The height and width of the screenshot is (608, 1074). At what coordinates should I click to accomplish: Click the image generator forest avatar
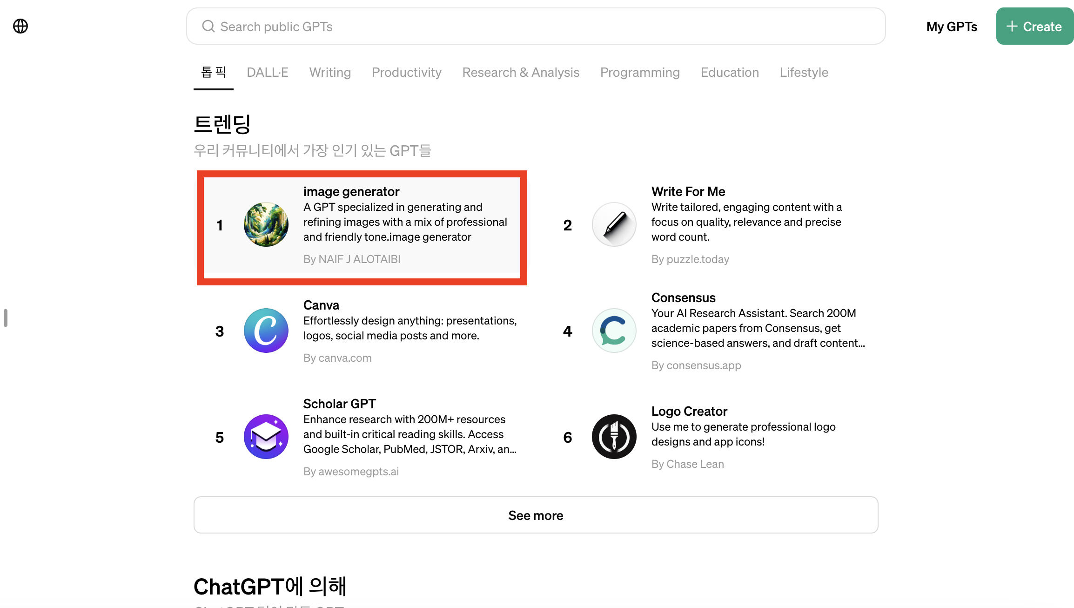click(x=266, y=224)
